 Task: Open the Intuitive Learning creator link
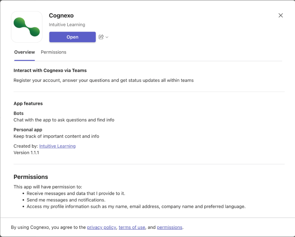[x=57, y=146]
